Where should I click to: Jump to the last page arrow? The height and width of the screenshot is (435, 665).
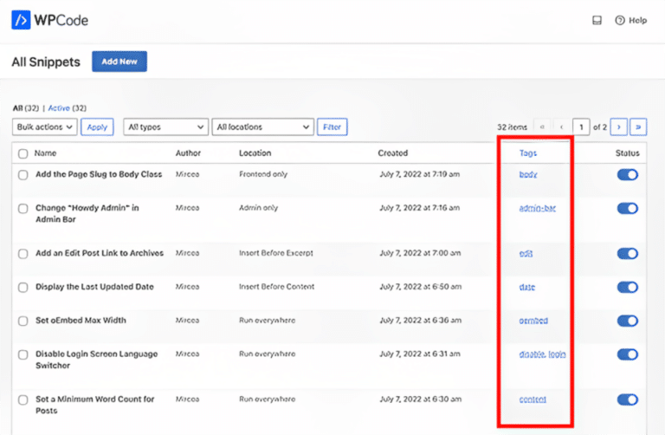(x=638, y=127)
